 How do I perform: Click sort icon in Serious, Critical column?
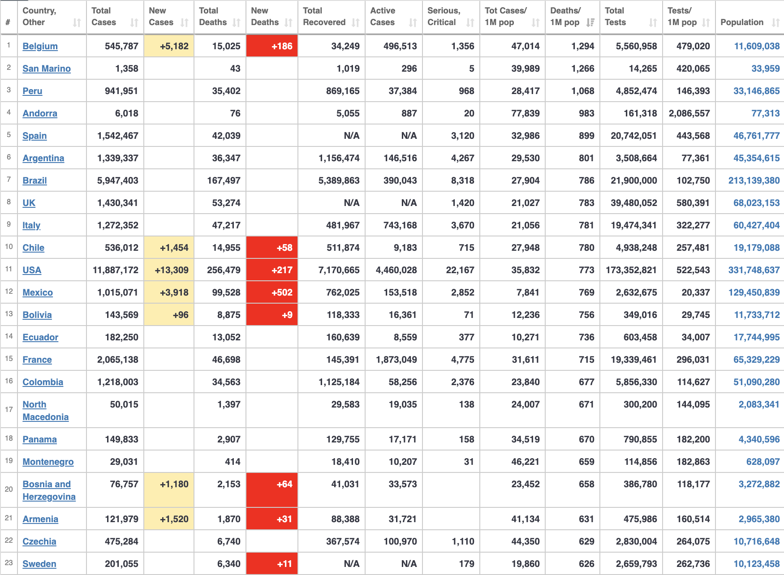[x=470, y=22]
